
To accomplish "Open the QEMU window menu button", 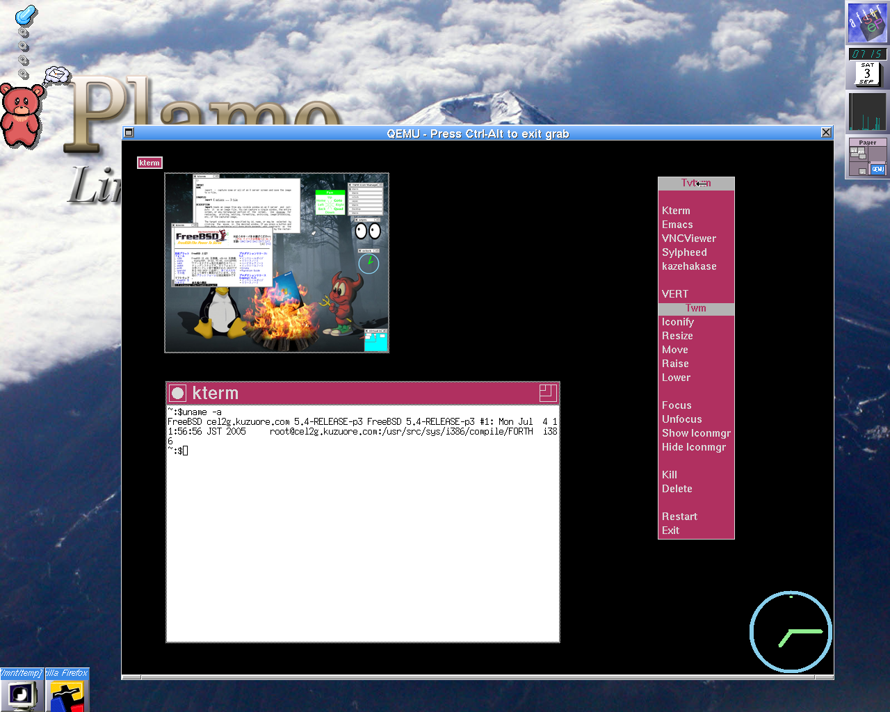I will (129, 132).
